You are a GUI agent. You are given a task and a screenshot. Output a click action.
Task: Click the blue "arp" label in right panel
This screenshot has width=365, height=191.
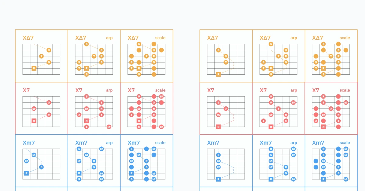pos(294,143)
